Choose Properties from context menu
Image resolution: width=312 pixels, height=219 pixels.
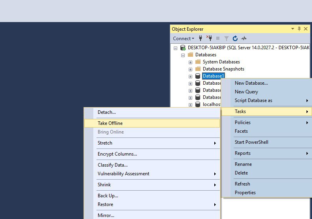click(266, 193)
